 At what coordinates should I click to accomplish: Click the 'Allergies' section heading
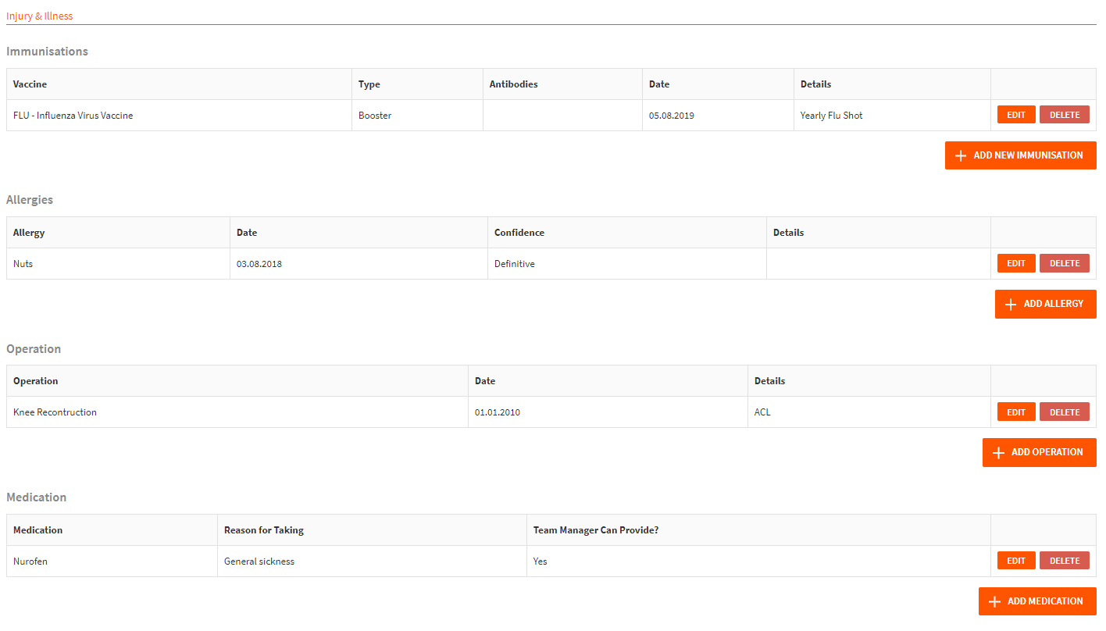30,200
